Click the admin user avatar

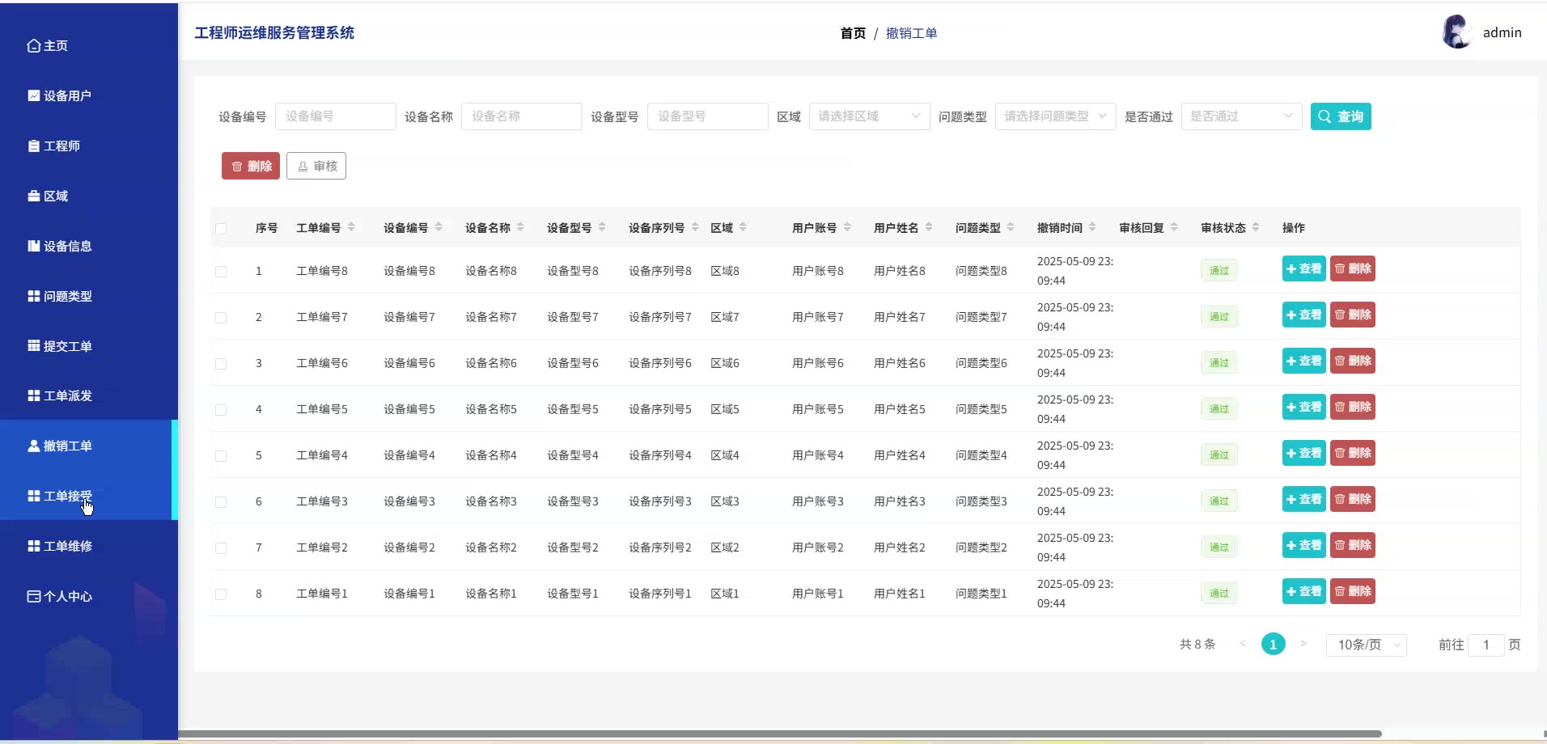(1456, 32)
